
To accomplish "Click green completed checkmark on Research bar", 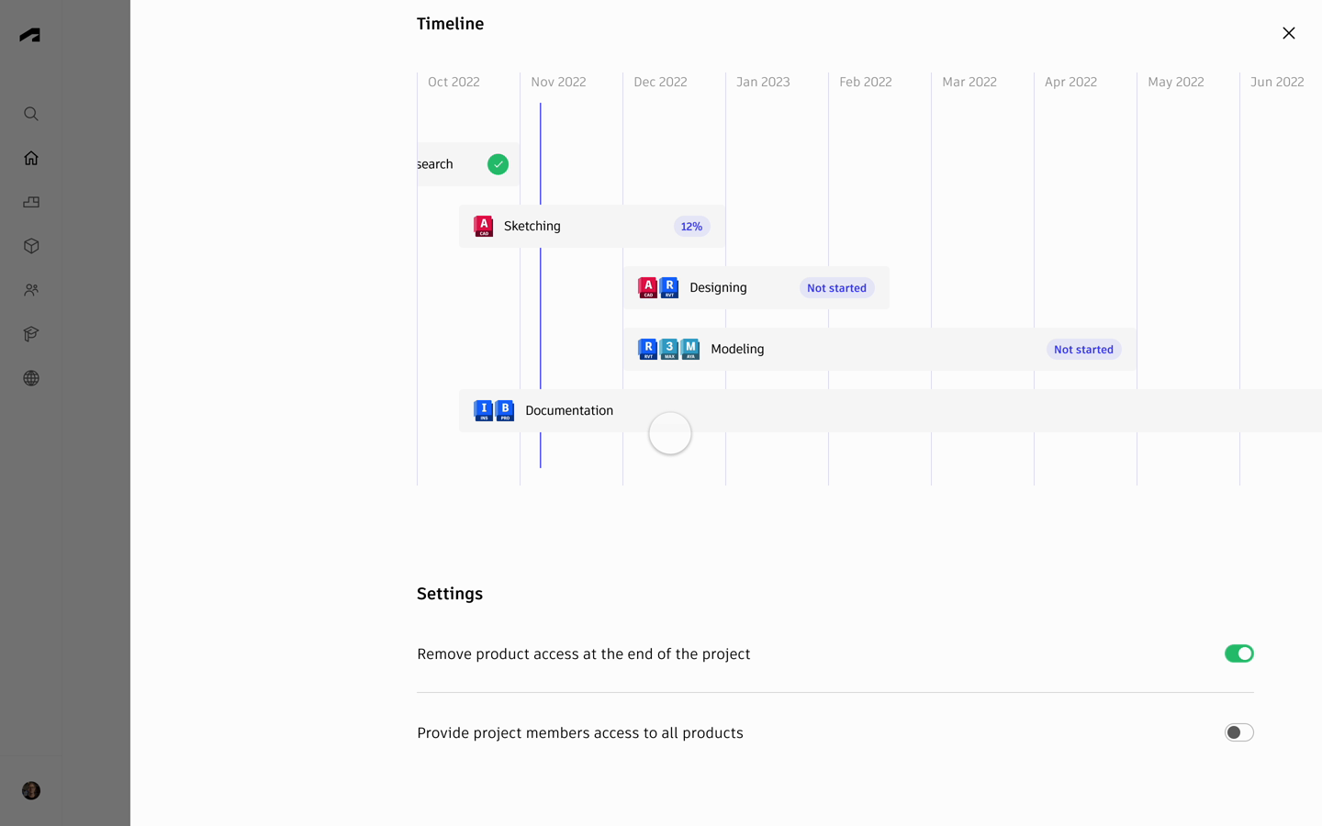I will (498, 164).
